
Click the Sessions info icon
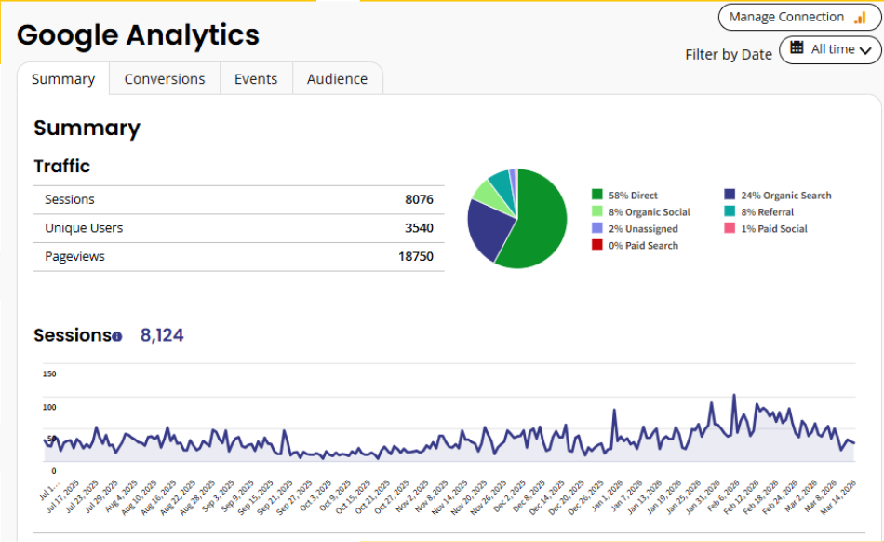(117, 336)
